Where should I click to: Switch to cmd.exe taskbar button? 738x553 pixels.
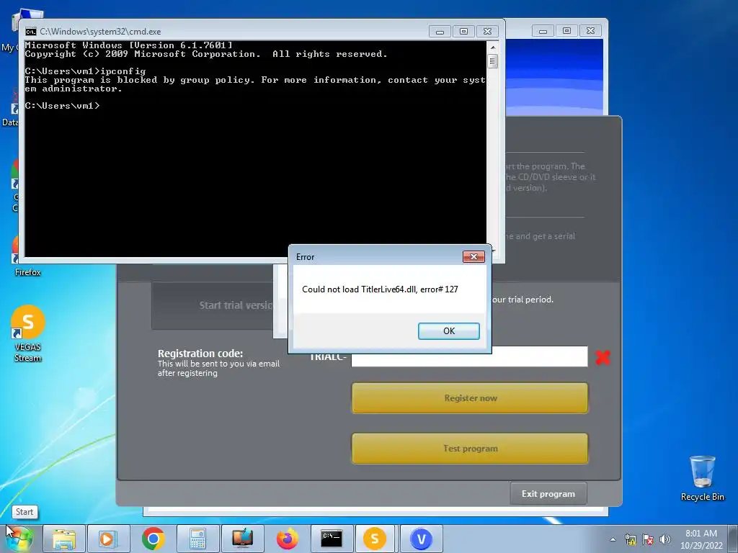click(332, 539)
